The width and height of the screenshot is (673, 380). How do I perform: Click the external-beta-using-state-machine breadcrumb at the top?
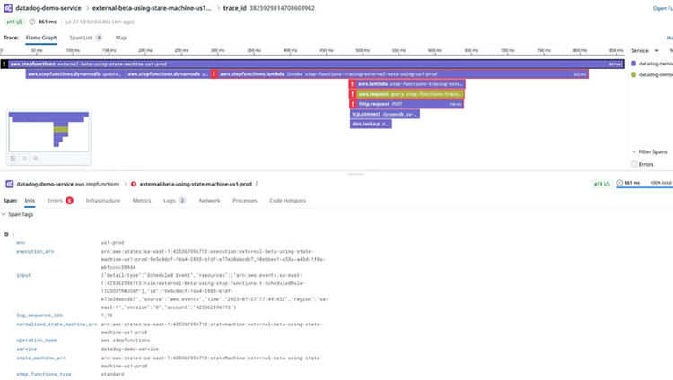(x=152, y=8)
